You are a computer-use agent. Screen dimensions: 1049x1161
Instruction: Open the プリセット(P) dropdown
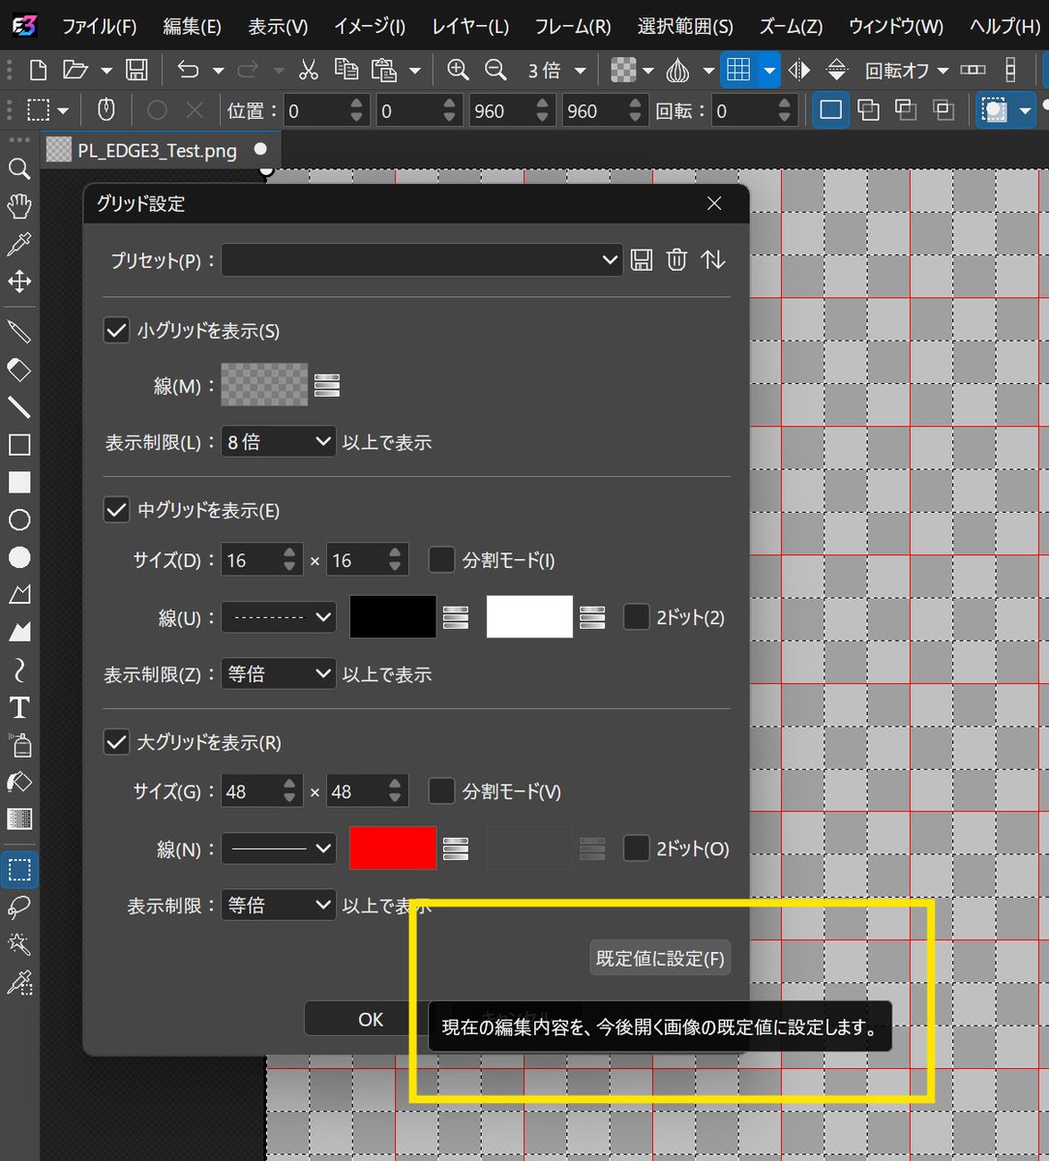(422, 259)
